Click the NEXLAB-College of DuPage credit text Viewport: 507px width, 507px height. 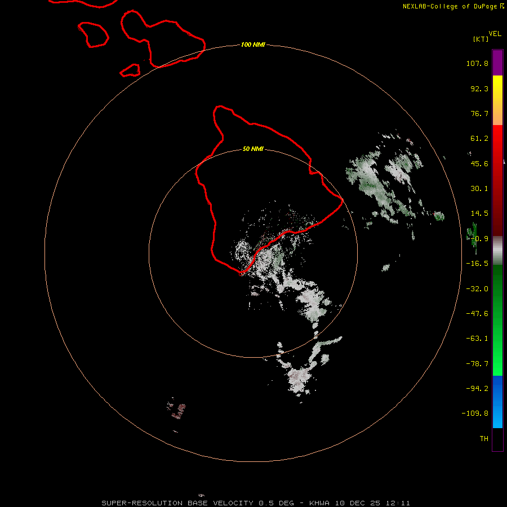click(450, 6)
